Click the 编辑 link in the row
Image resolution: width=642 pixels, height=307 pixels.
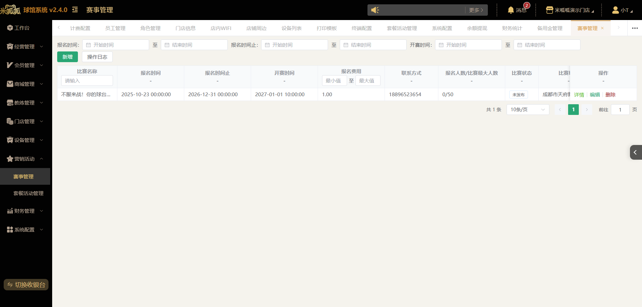pos(595,95)
